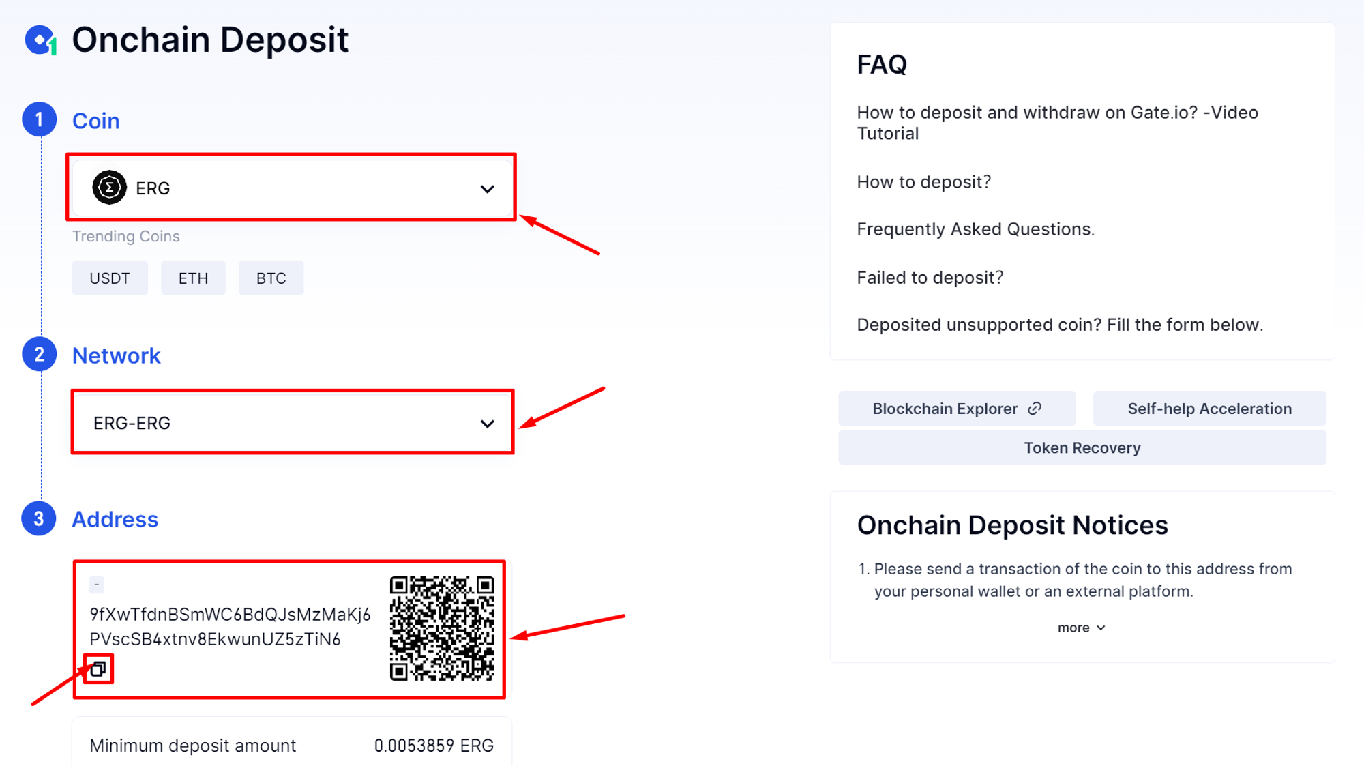This screenshot has width=1364, height=766.
Task: Open the 'Failed to deposit?' FAQ link
Action: click(930, 278)
